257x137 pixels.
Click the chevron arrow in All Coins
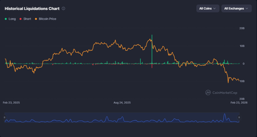(x=215, y=8)
